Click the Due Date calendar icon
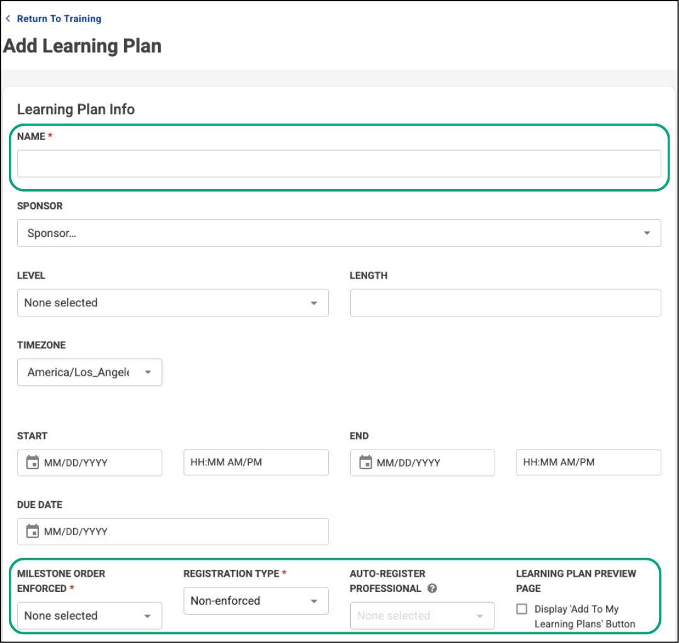679x643 pixels. (32, 531)
